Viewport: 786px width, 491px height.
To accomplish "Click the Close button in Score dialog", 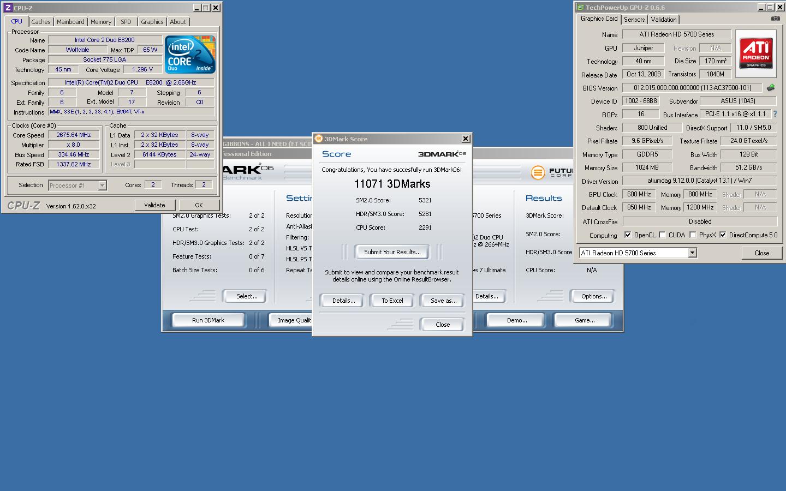I will 443,325.
